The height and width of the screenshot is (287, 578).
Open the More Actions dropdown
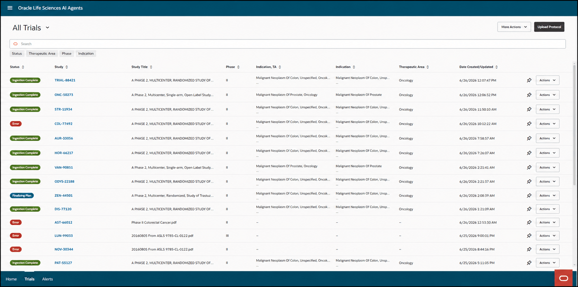[x=514, y=27]
